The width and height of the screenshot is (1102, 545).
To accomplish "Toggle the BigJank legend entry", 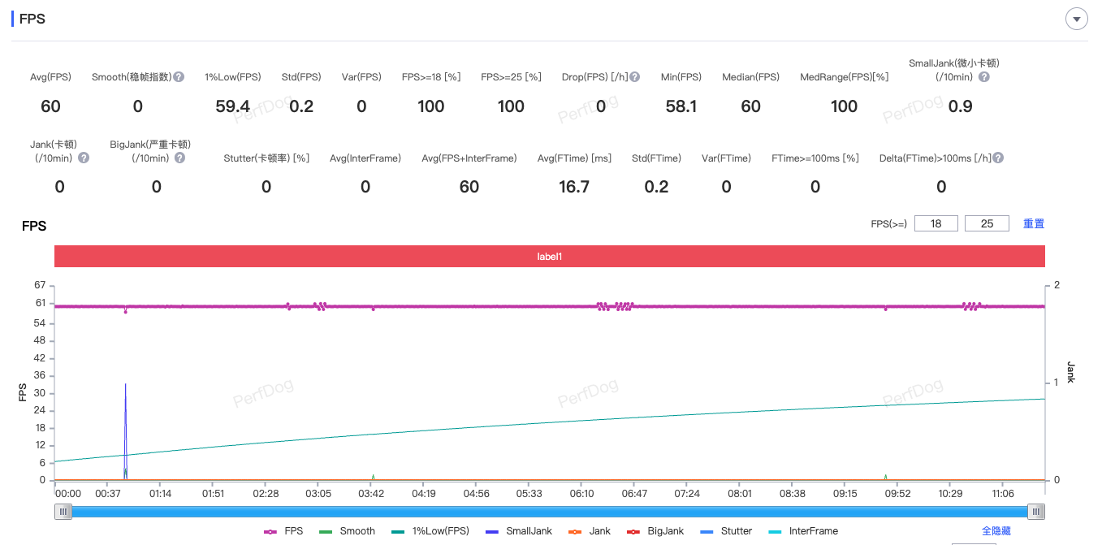I will [655, 531].
